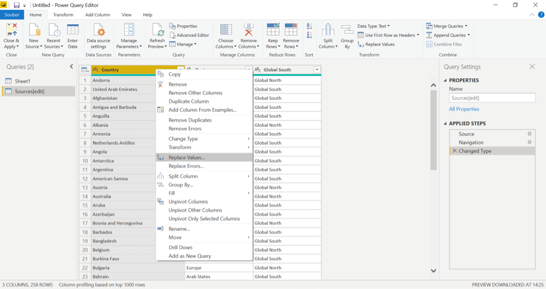Close the Query Settings pane
Viewport: 546px width, 289px height.
(x=532, y=66)
